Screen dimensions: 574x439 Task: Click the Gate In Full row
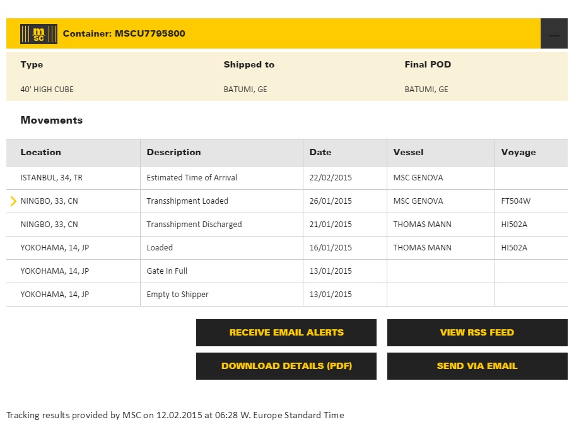coord(167,271)
